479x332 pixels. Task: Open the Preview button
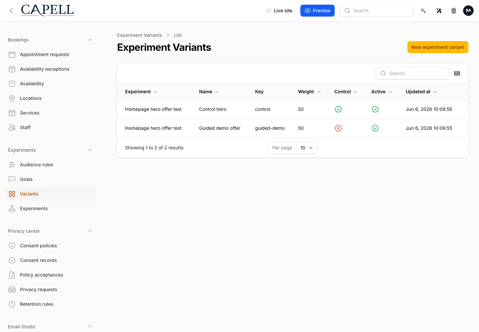(317, 11)
